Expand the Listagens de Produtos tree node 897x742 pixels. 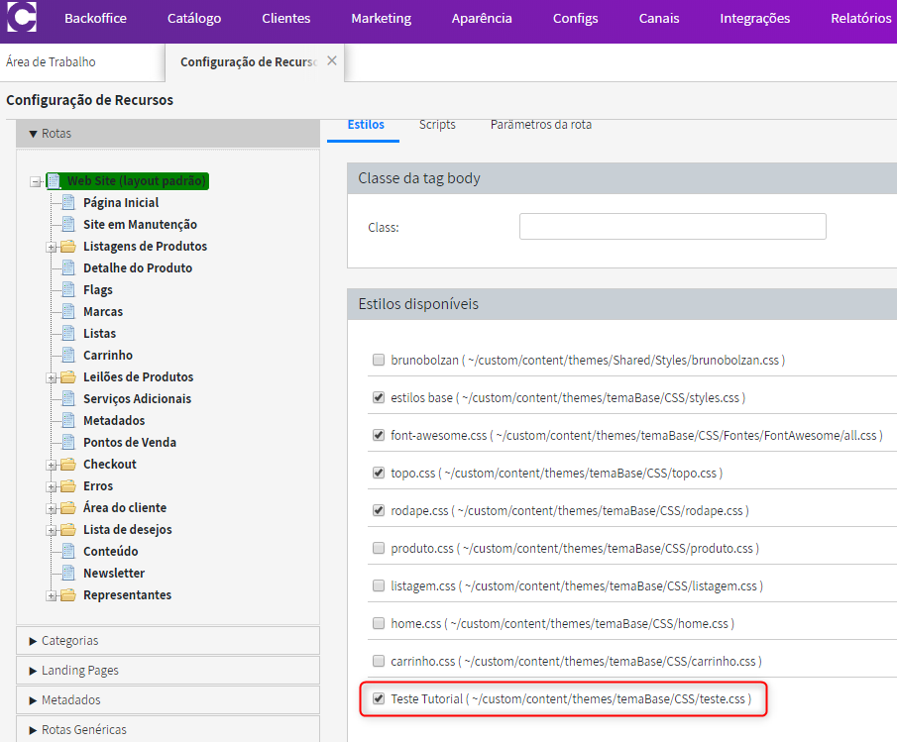51,248
